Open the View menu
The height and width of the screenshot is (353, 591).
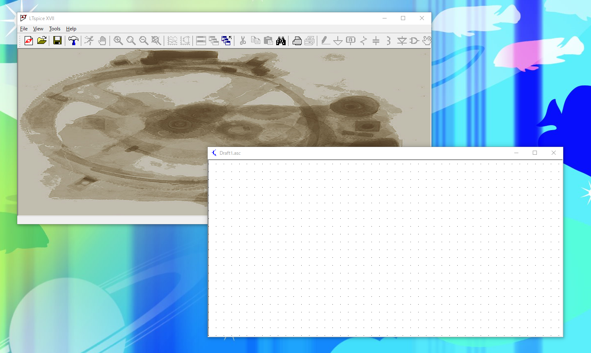38,29
